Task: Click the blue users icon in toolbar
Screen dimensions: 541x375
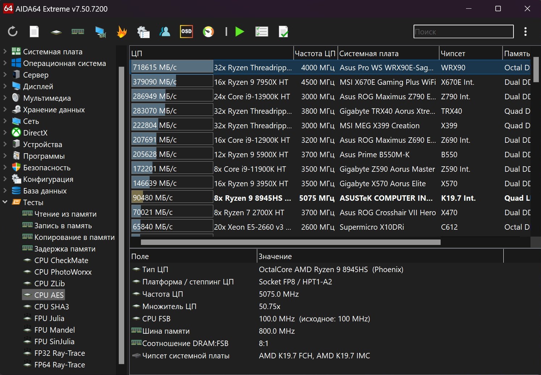Action: (x=165, y=32)
